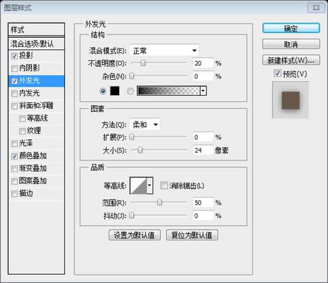Click the 确定 OK button
This screenshot has height=283, width=328.
point(291,28)
